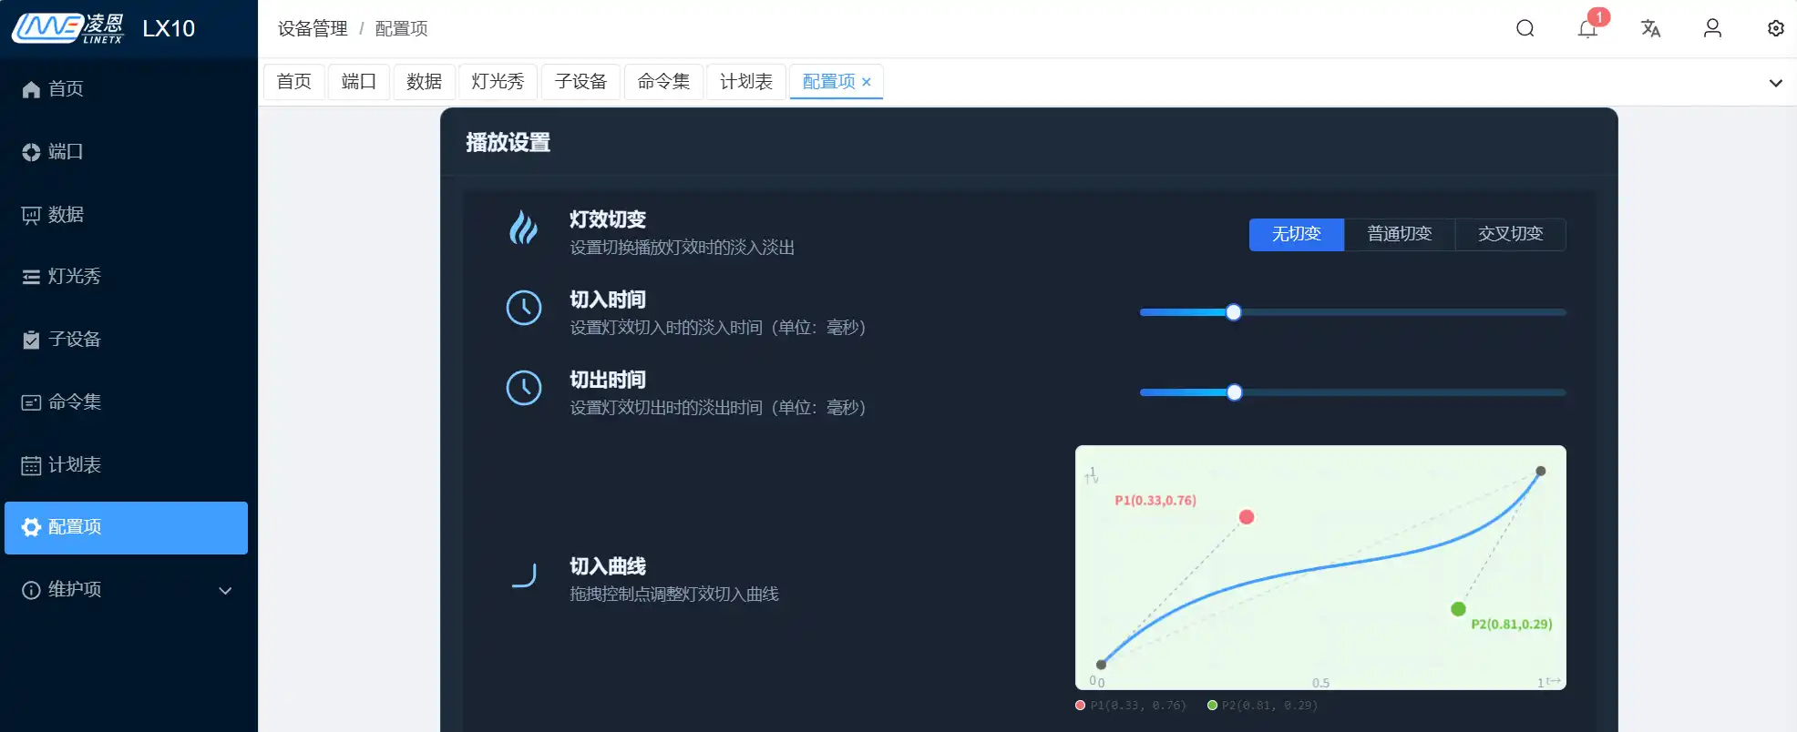Click the 设备管理 breadcrumb link
Viewport: 1797px width, 732px height.
pos(313,28)
